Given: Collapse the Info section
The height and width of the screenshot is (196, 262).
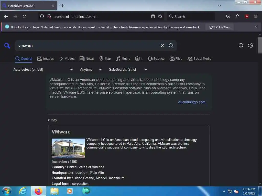Looking at the screenshot, I should (52, 120).
